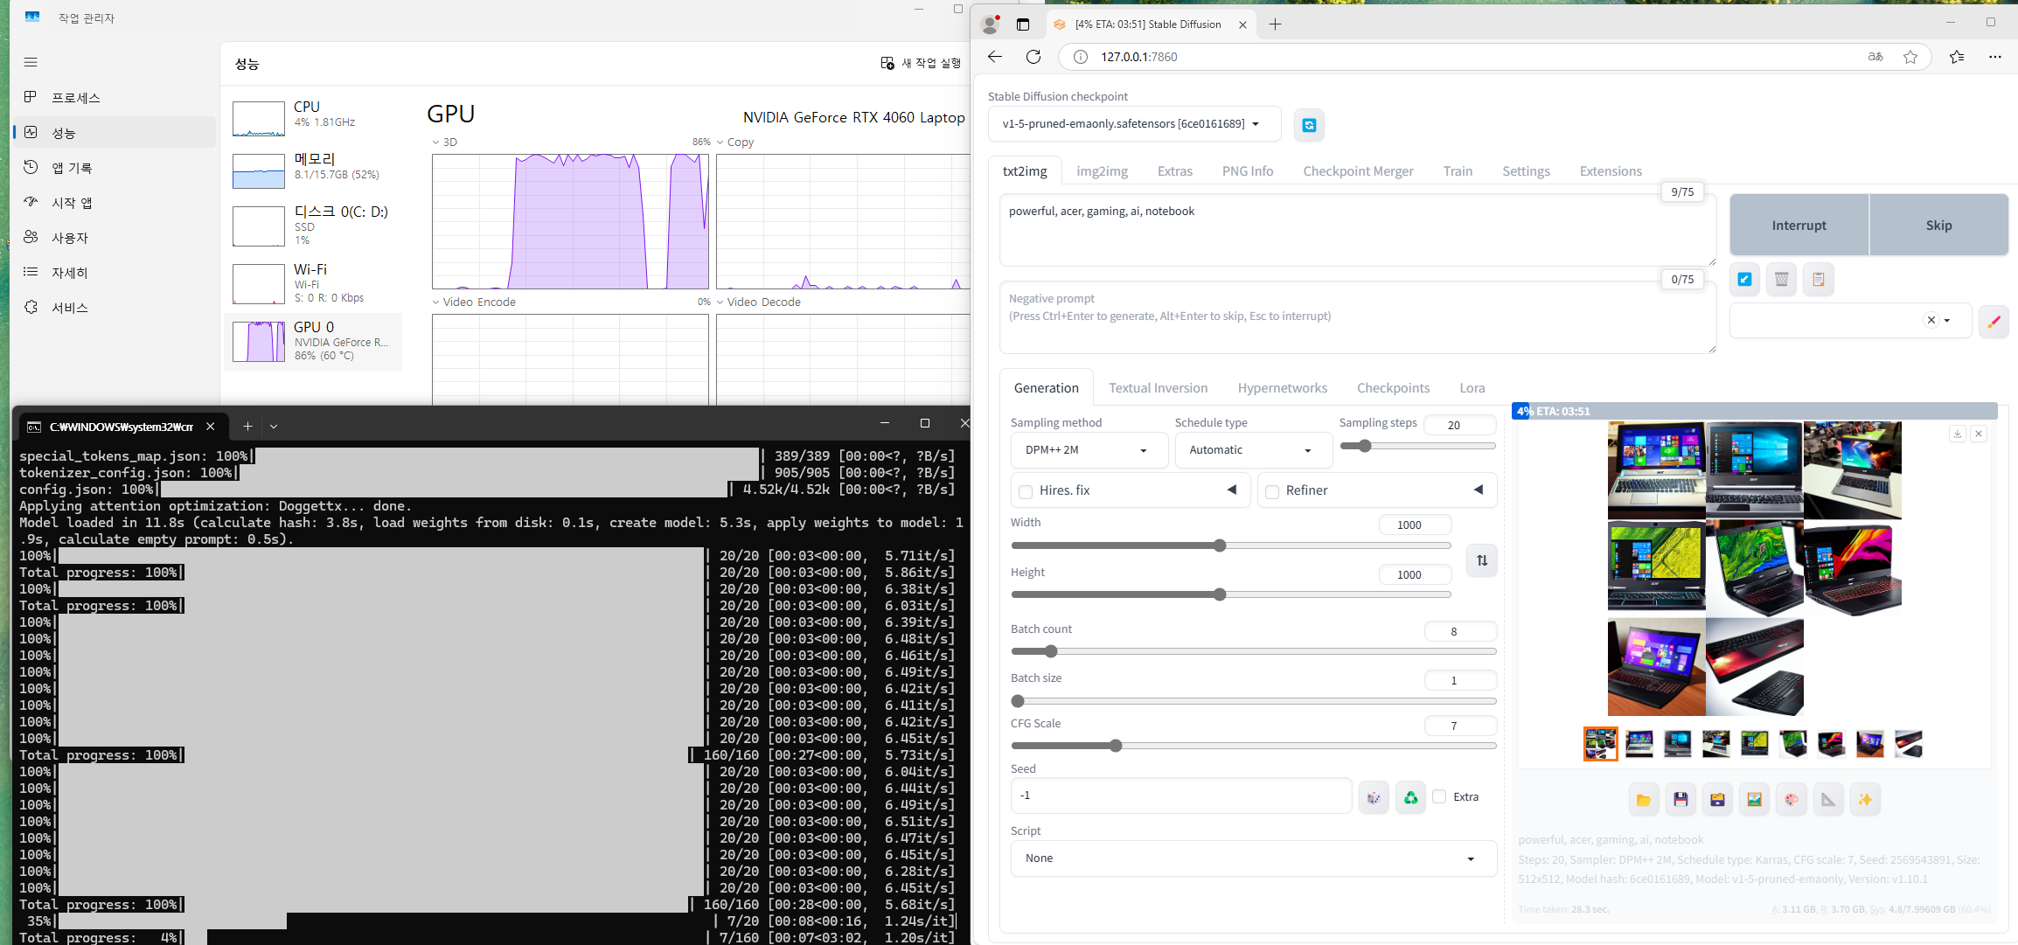
Task: Open the checkpoint model dropdown
Action: click(x=1135, y=124)
